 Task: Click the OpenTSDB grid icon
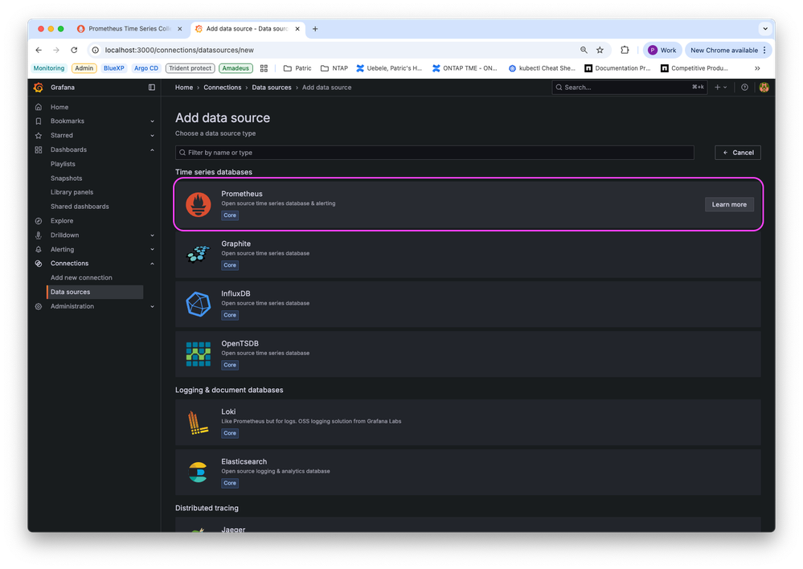199,354
